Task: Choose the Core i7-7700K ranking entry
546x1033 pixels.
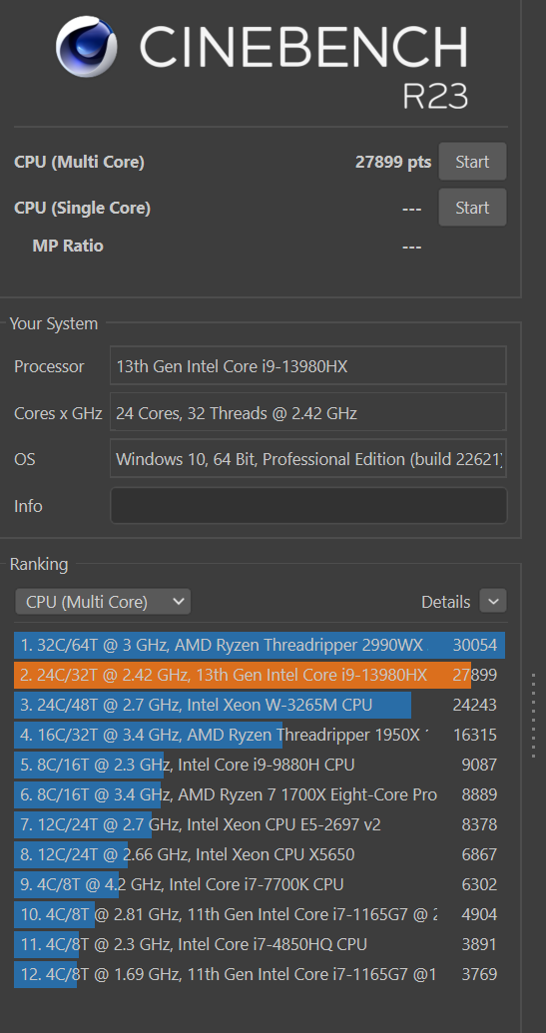Action: (260, 884)
